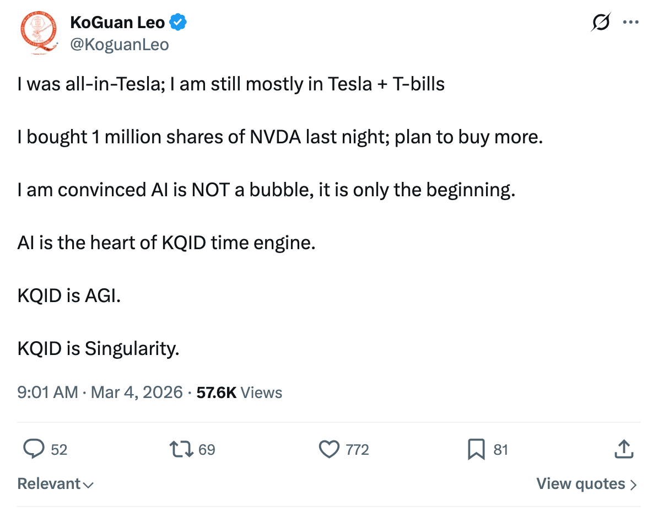Click the tweet text about NVDA shares
The image size is (658, 511).
pos(280,137)
